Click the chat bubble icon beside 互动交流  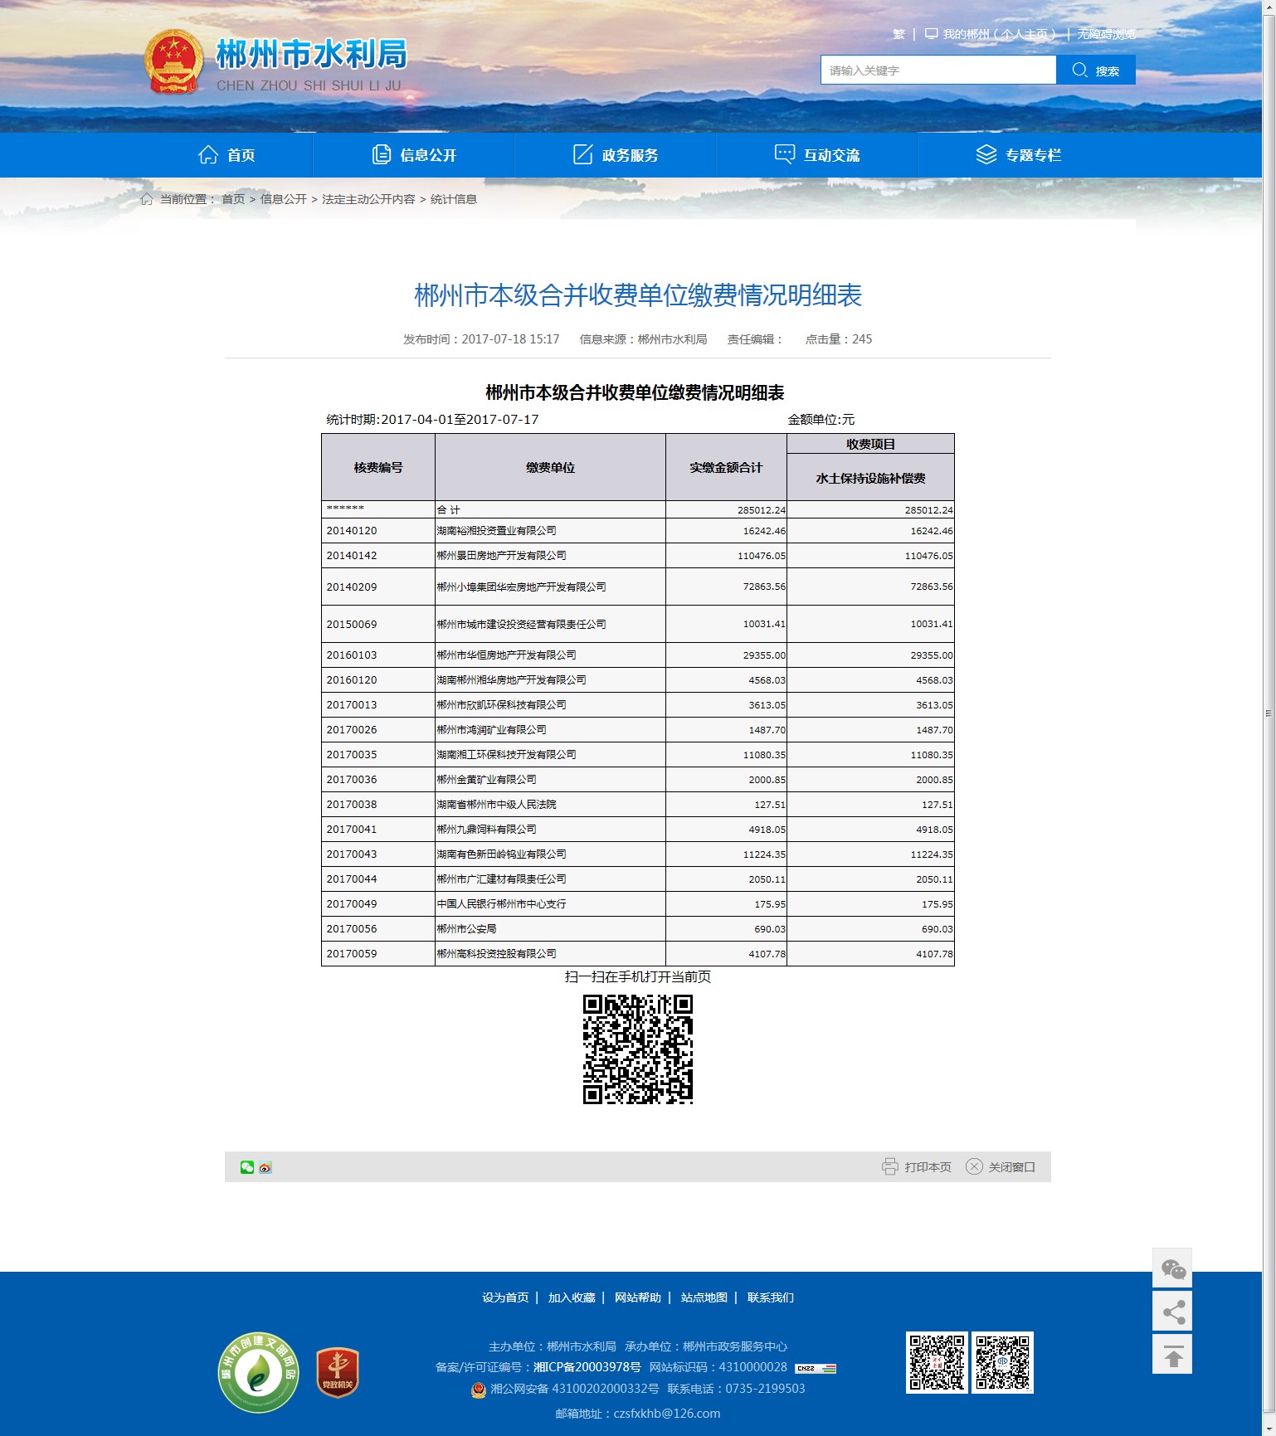[x=785, y=154]
